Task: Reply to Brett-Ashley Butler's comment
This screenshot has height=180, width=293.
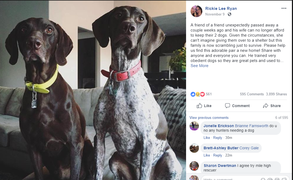Action: (x=218, y=155)
